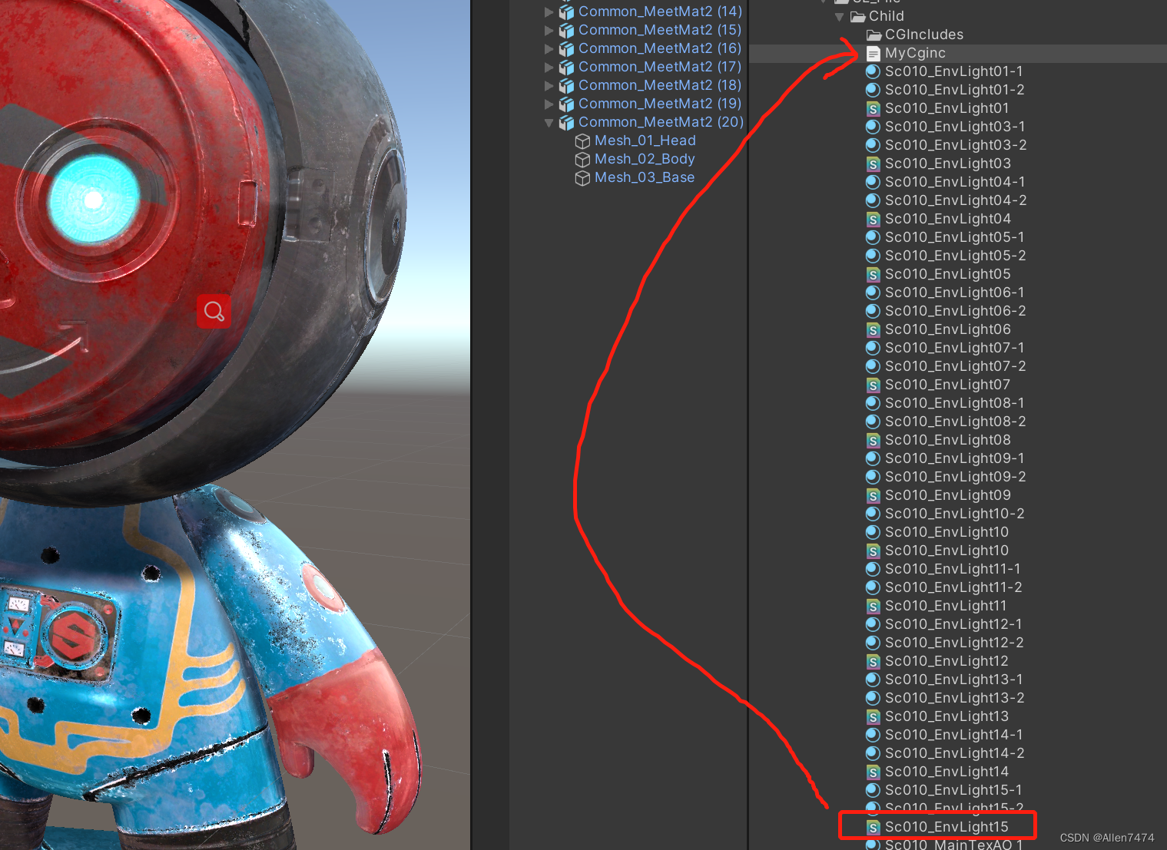This screenshot has height=850, width=1167.
Task: Click the MyCginc file icon
Action: 873,53
